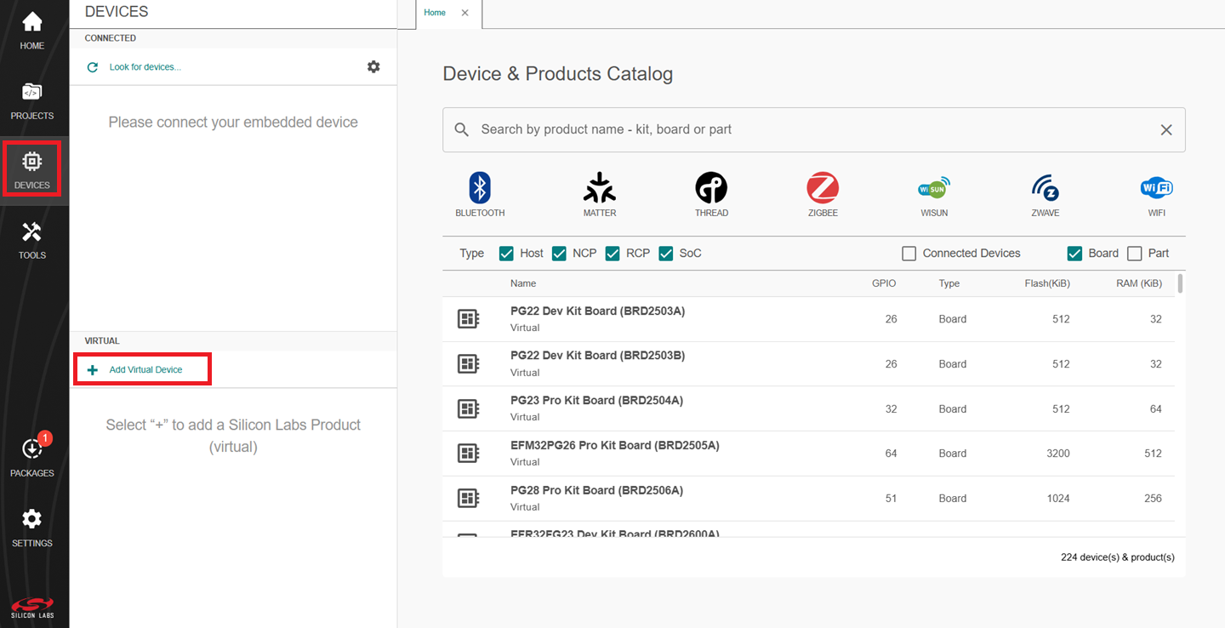Sort catalog by Flash(KiB) column header
The height and width of the screenshot is (628, 1225).
pyautogui.click(x=1047, y=283)
